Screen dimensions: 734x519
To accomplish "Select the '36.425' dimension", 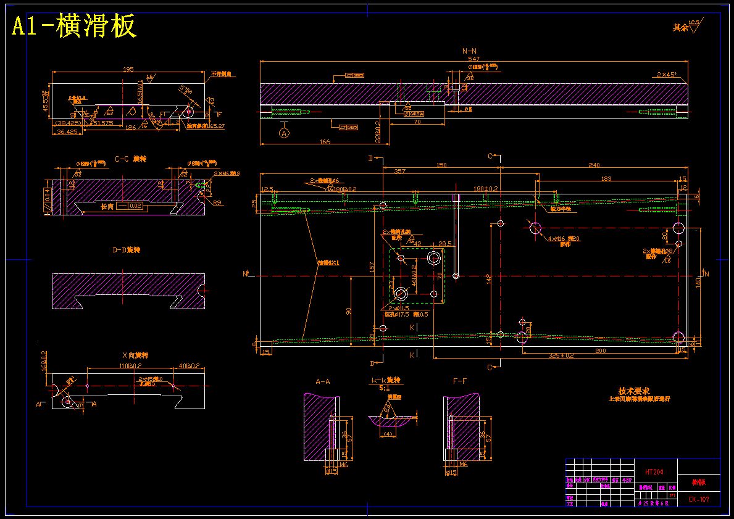I will tap(67, 132).
